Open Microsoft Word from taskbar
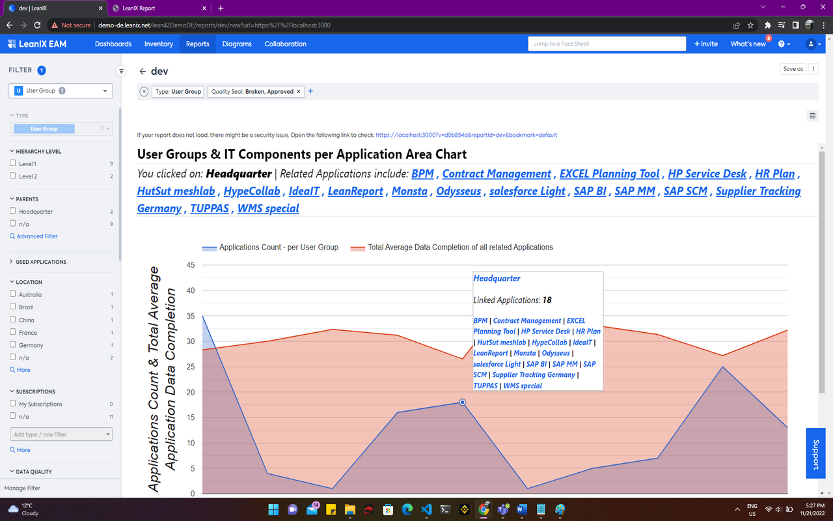833x521 pixels. 521,509
